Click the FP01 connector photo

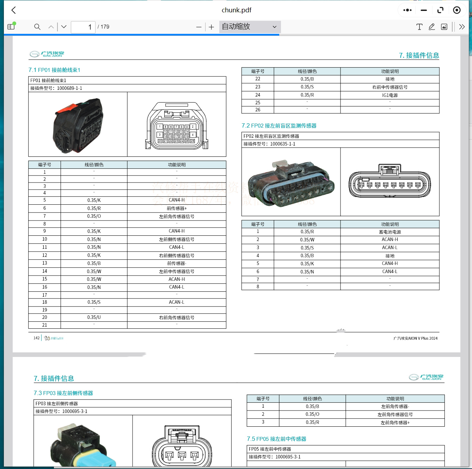click(78, 125)
